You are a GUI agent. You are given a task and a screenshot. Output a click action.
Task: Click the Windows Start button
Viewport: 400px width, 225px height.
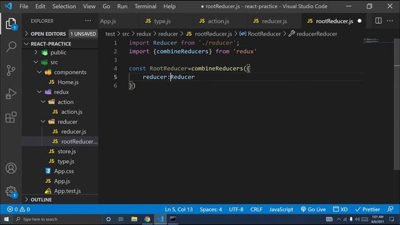[x=6, y=219]
